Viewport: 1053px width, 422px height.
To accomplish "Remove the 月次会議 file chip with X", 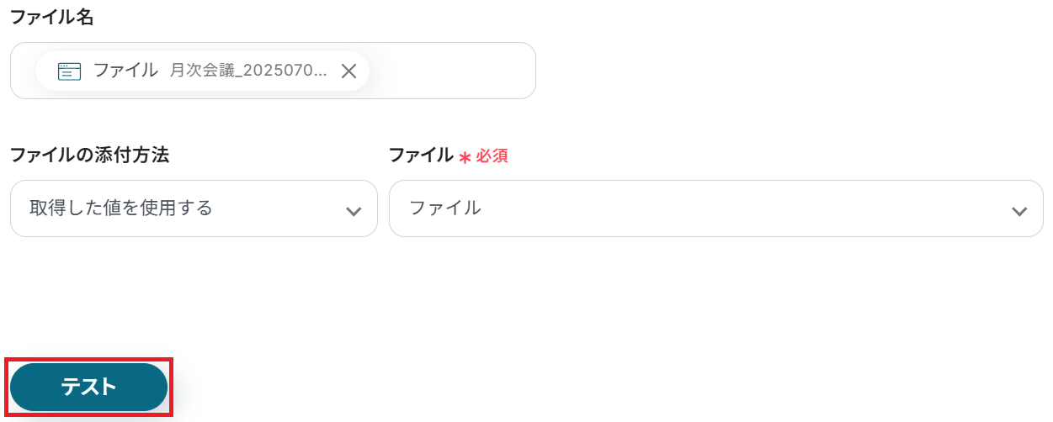I will tap(348, 71).
